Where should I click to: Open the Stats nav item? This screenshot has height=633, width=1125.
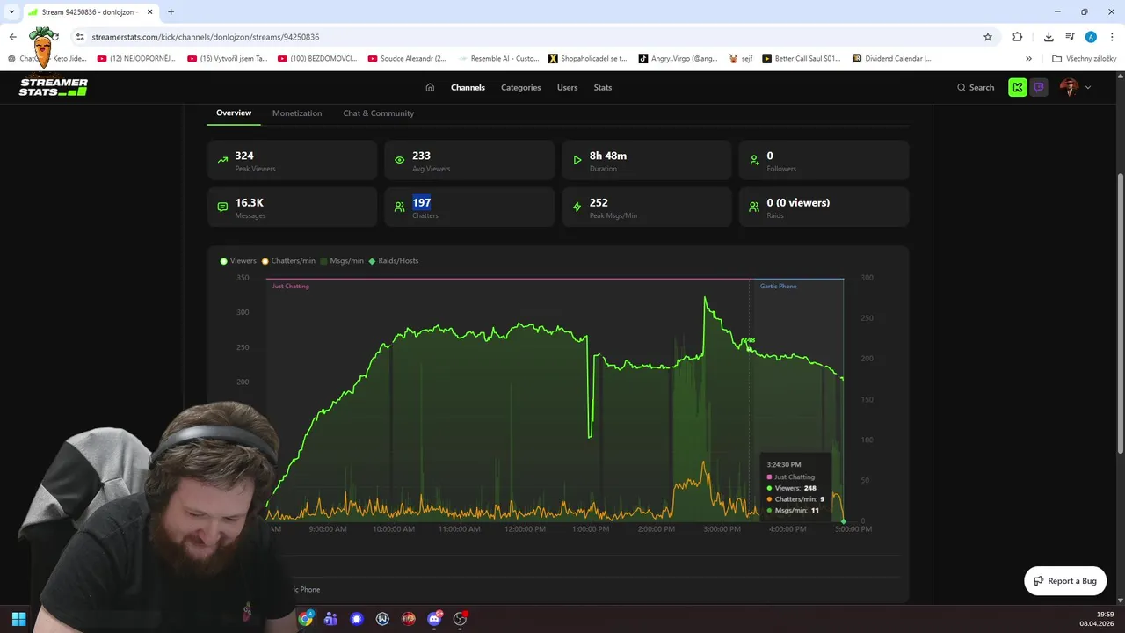click(603, 87)
